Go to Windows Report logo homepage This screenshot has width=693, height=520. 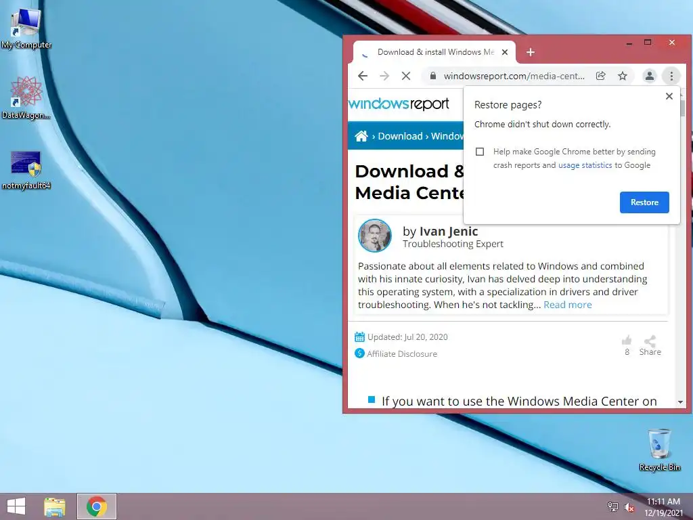click(x=399, y=104)
